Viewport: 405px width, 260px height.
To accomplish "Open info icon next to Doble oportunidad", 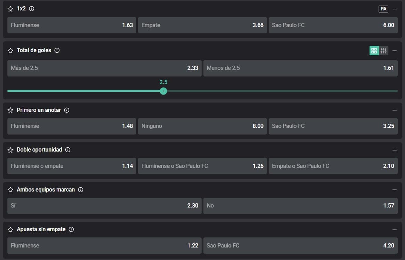I will 68,150.
